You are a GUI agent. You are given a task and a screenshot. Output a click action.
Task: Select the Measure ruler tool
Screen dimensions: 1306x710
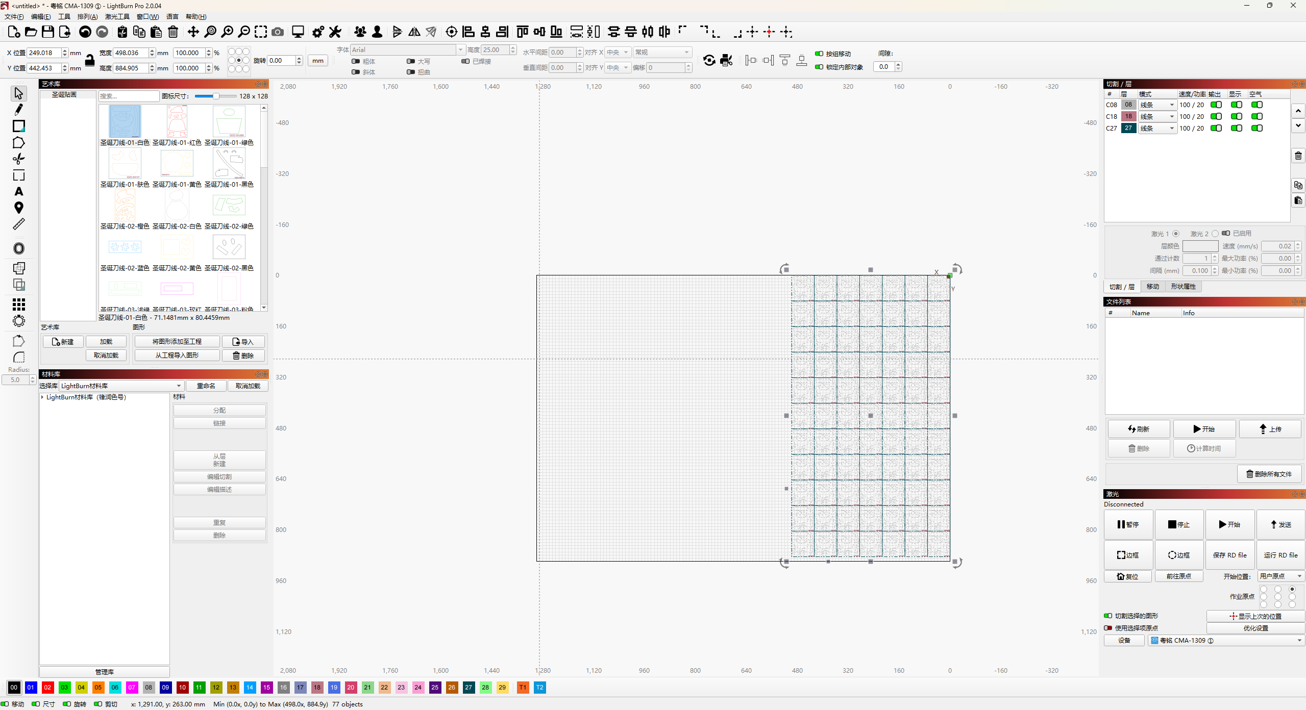click(x=19, y=224)
